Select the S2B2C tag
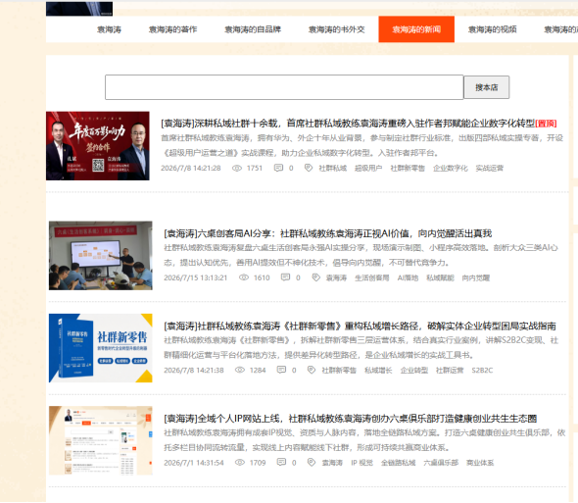 [482, 371]
